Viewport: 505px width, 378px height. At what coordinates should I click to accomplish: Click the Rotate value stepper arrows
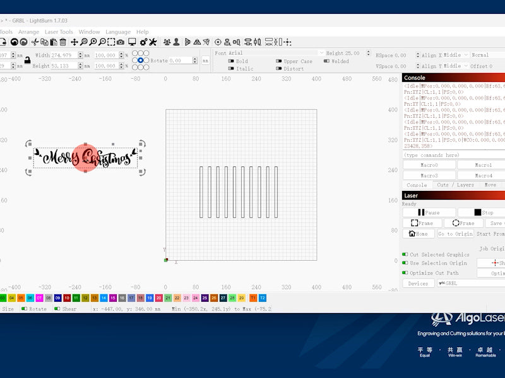click(194, 60)
